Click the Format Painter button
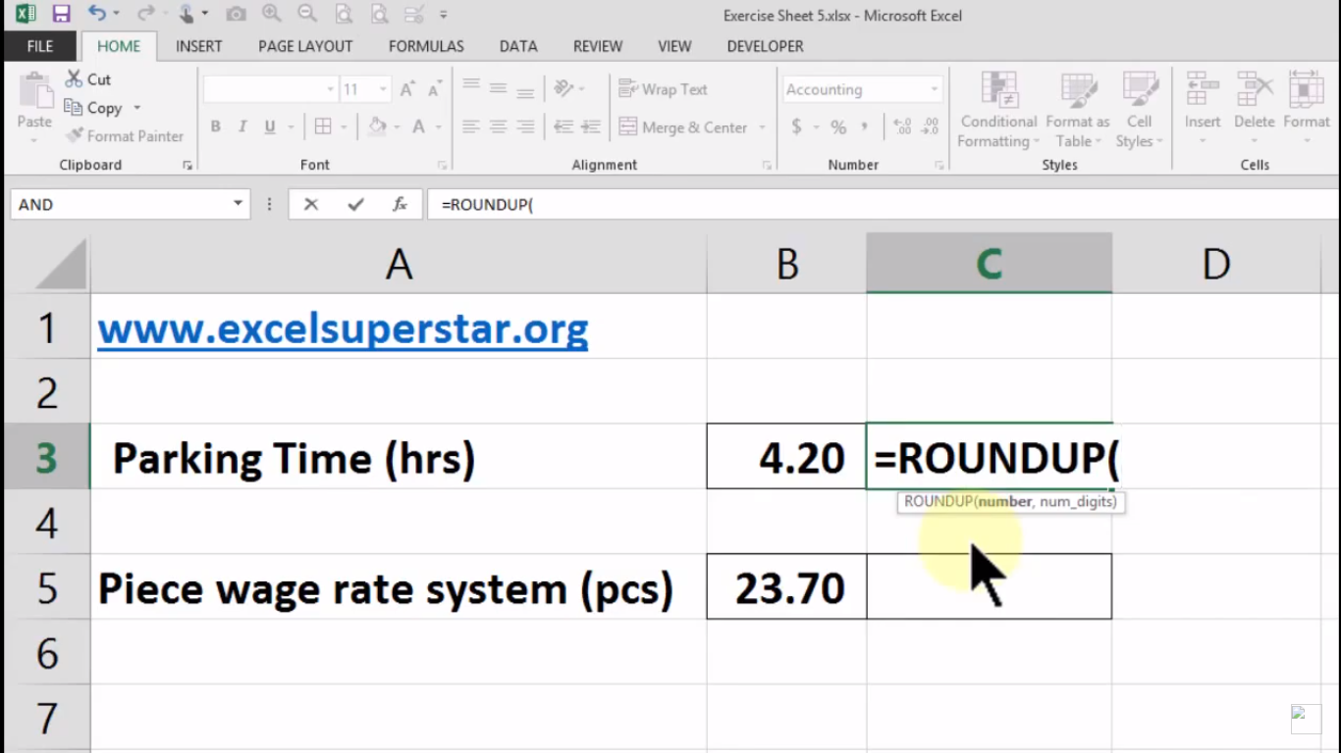Image resolution: width=1341 pixels, height=753 pixels. 125,136
